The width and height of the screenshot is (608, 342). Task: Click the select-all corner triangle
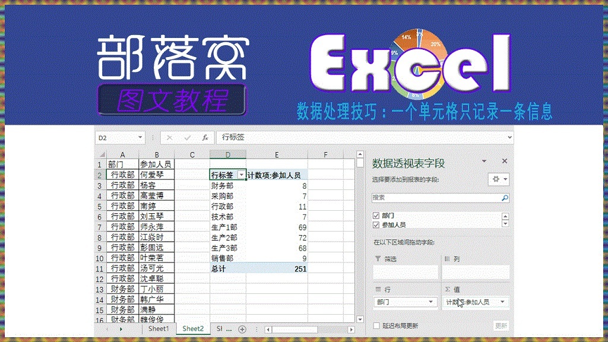point(102,154)
